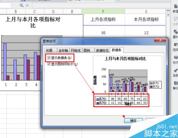
Task: Click the formula search magnifier icon
Action: coord(21,5)
